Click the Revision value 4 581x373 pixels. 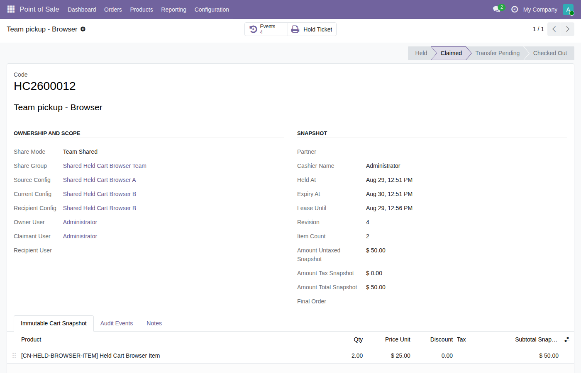click(368, 222)
